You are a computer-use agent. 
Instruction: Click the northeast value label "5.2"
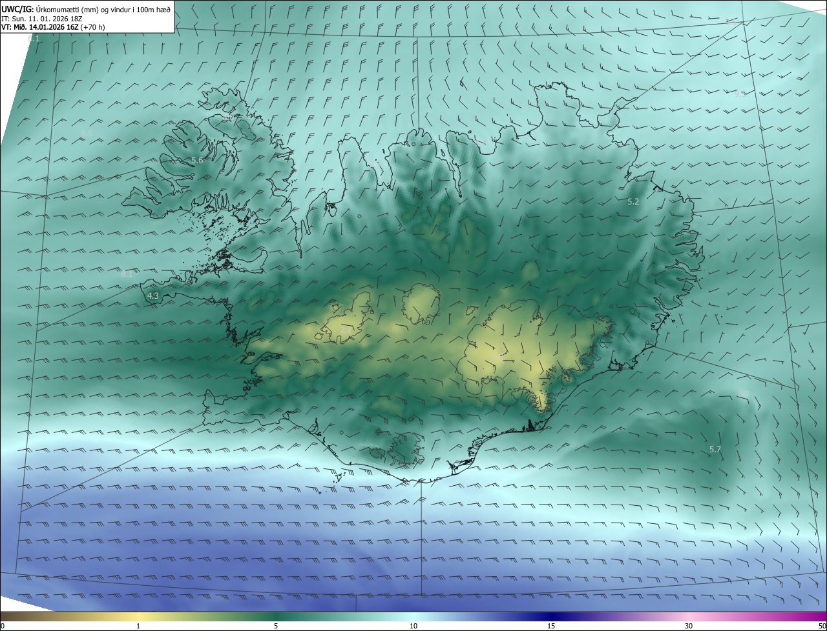(x=633, y=202)
